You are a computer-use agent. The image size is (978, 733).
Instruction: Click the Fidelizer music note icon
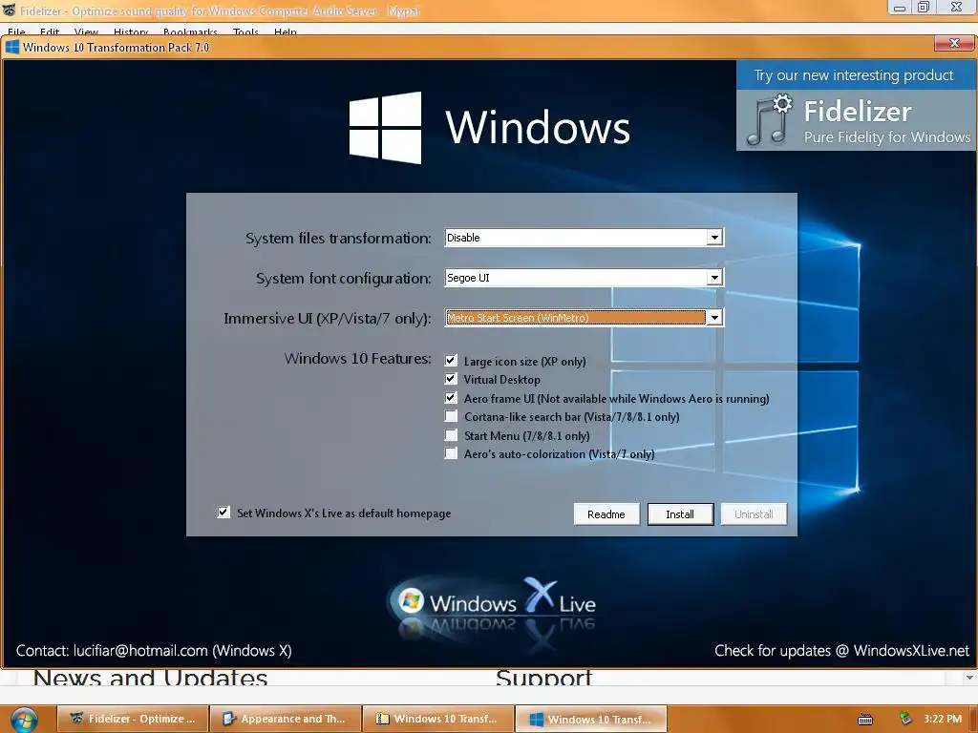tap(769, 119)
